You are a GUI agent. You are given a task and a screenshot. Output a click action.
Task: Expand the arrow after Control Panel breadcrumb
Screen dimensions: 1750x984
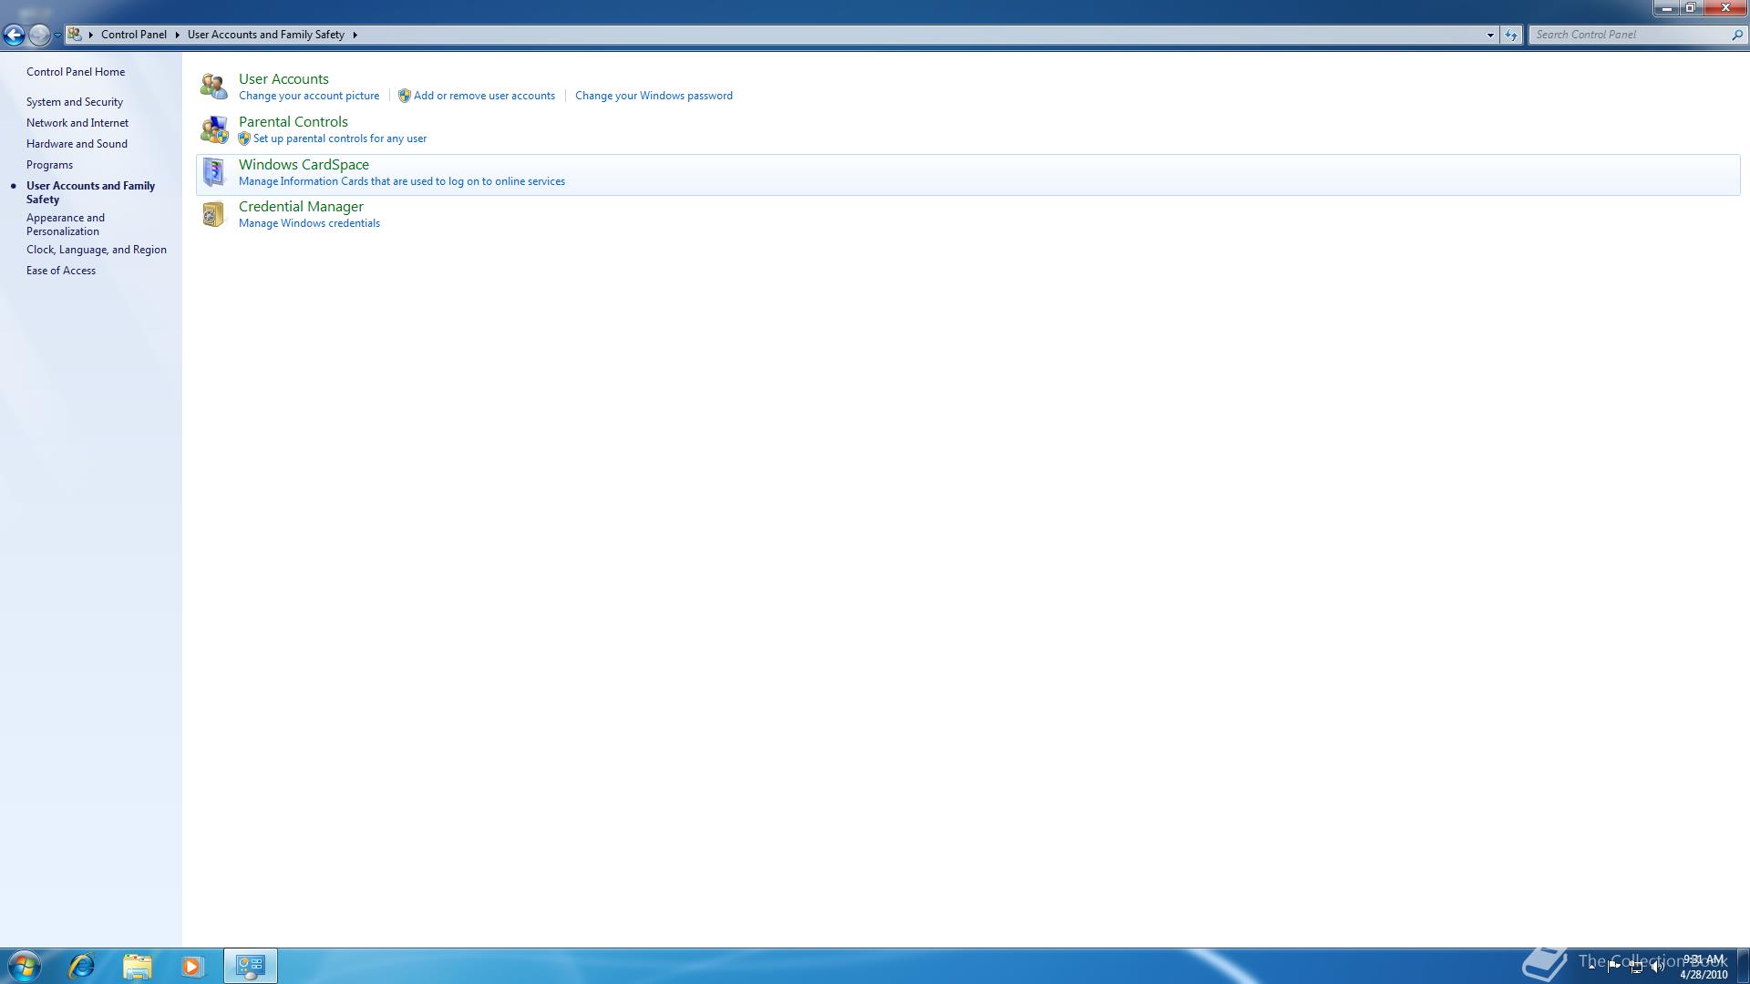[x=177, y=35]
